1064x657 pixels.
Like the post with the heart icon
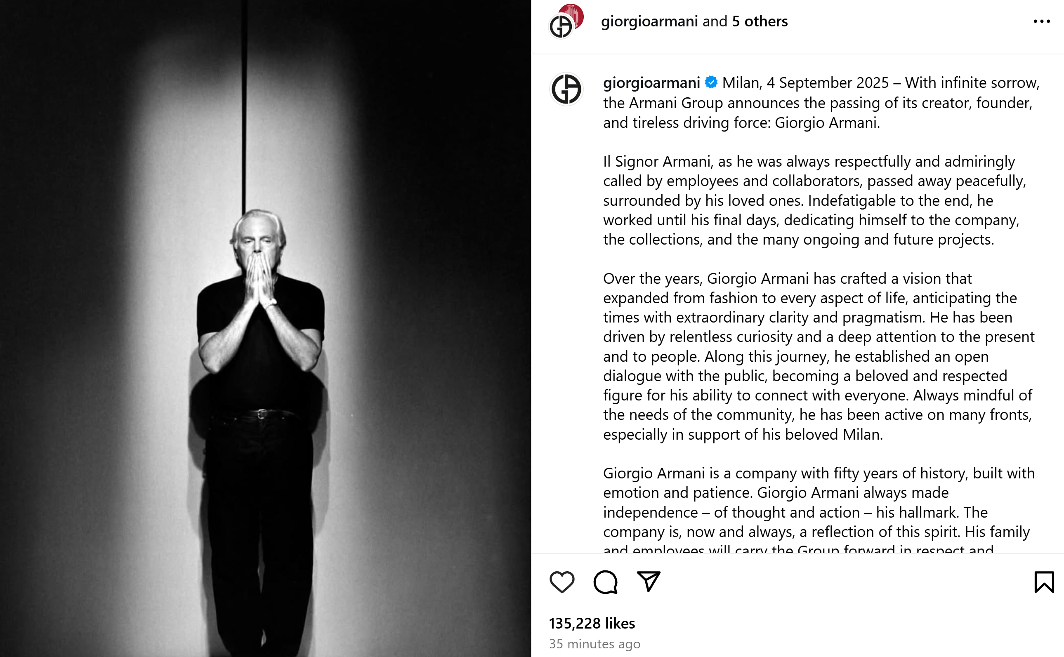tap(562, 582)
